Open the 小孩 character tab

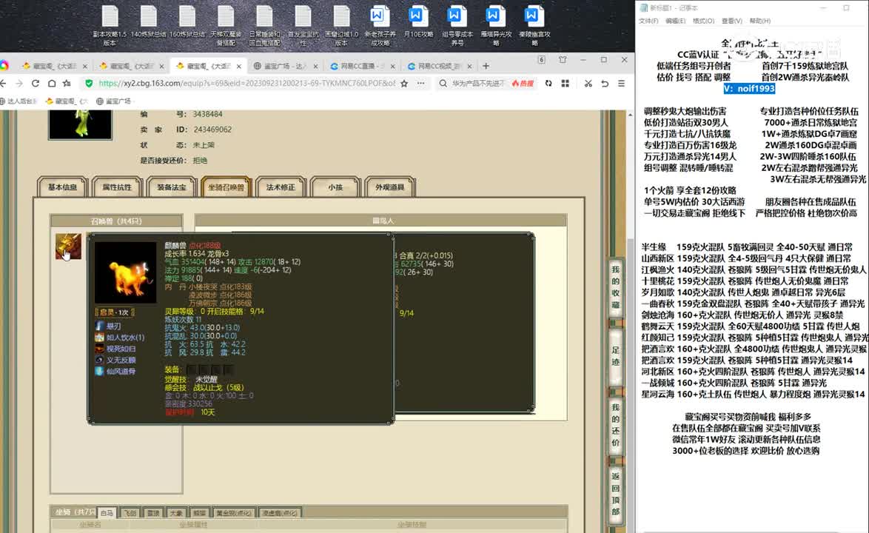(335, 187)
